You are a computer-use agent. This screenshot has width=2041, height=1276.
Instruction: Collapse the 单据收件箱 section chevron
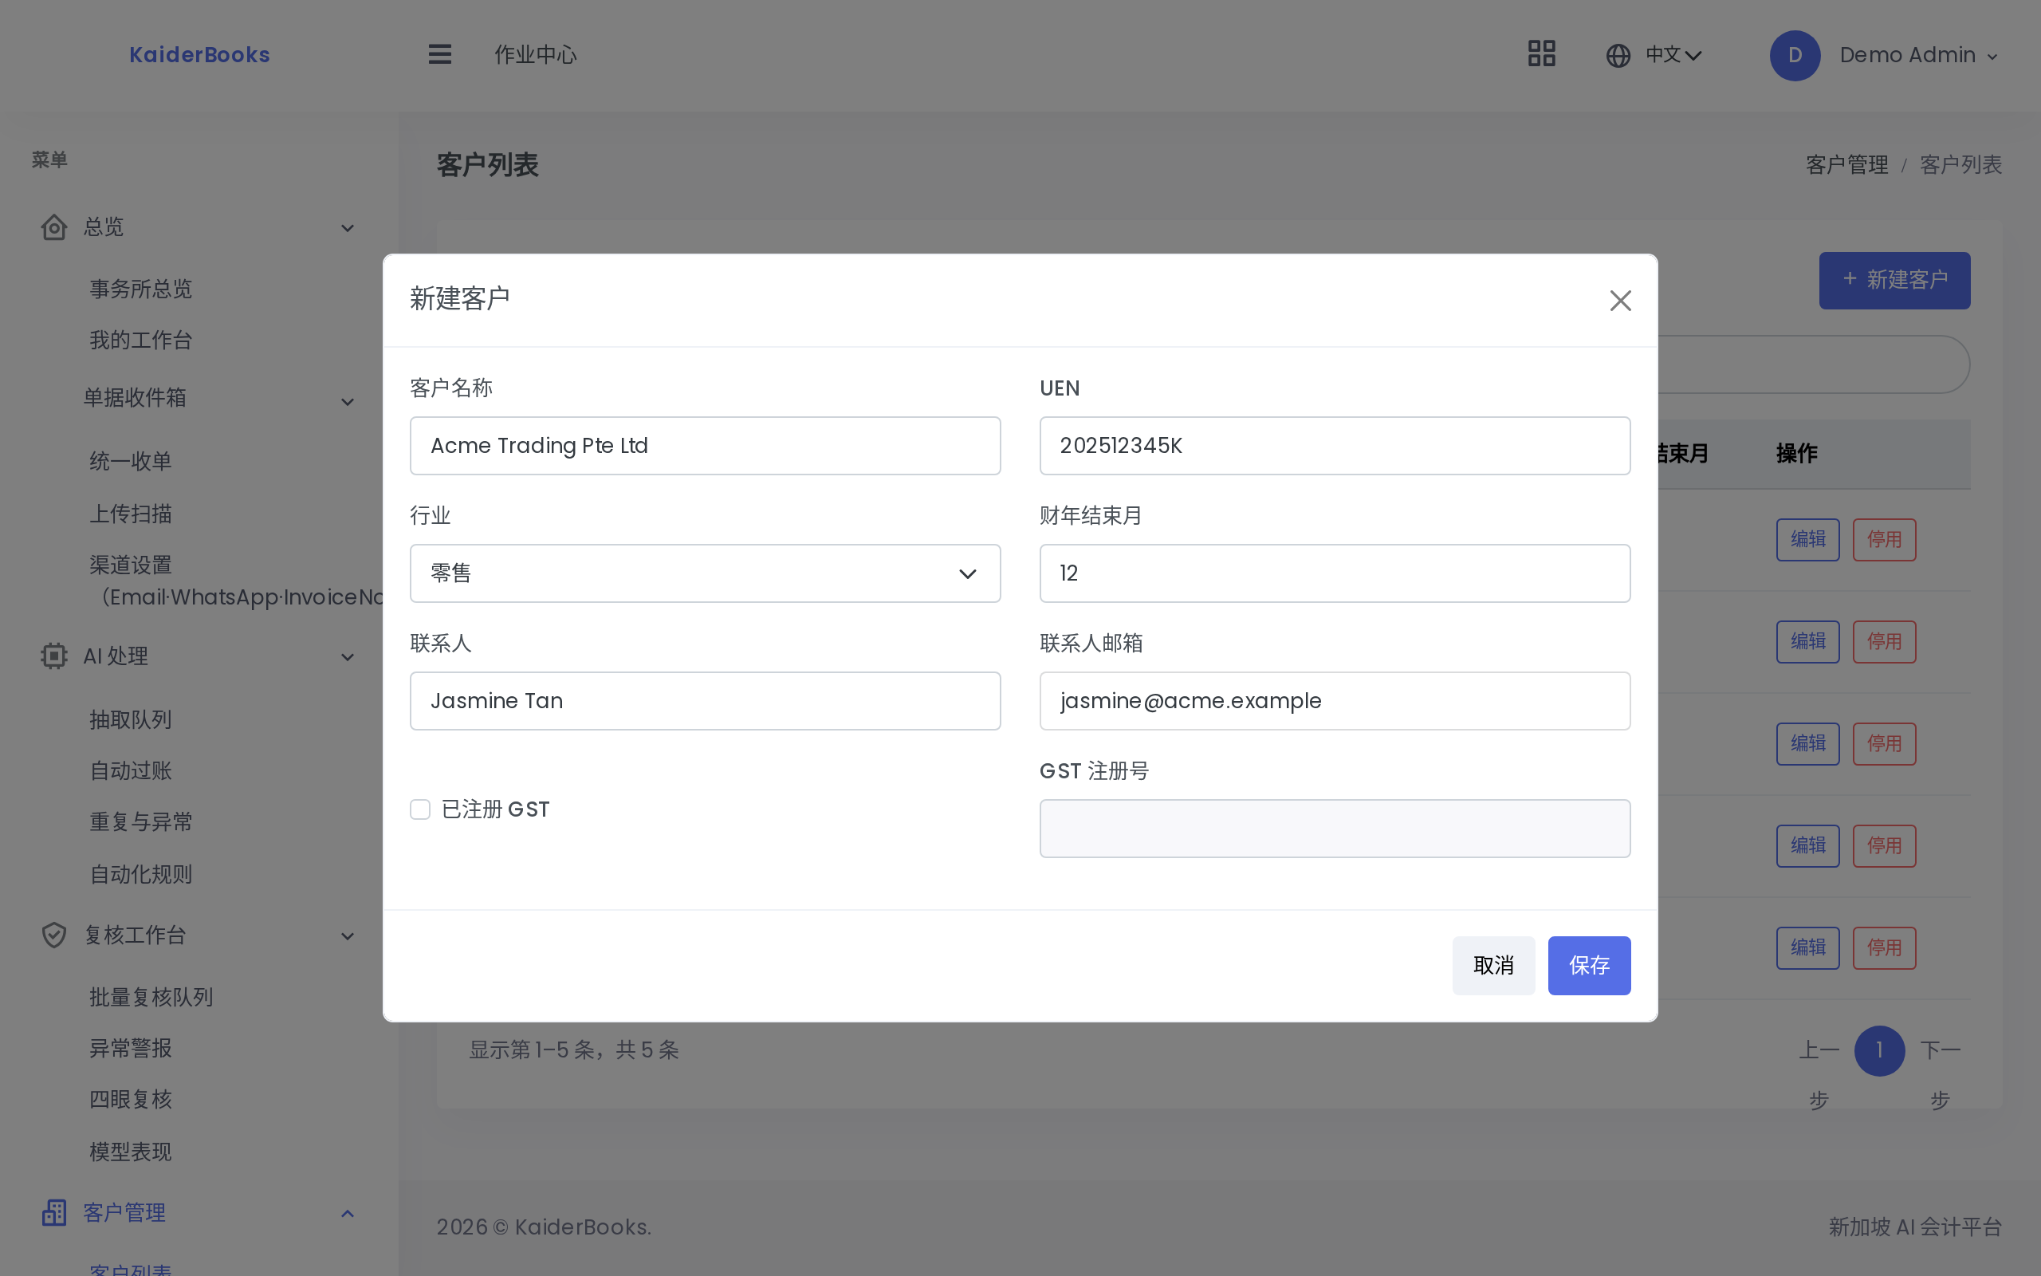[x=348, y=402]
